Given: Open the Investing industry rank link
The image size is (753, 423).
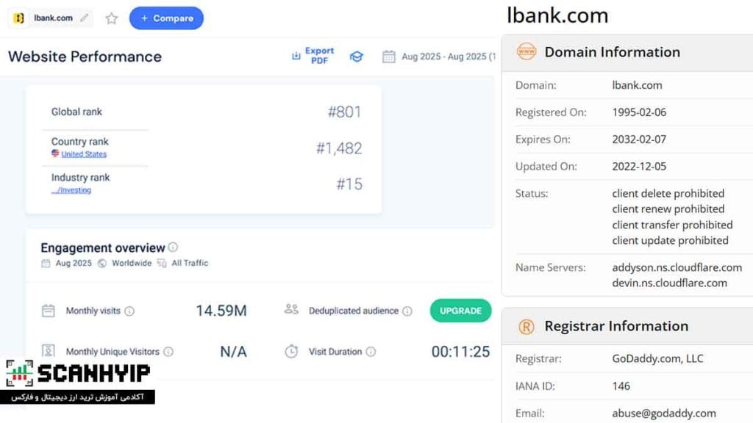Looking at the screenshot, I should pos(71,190).
